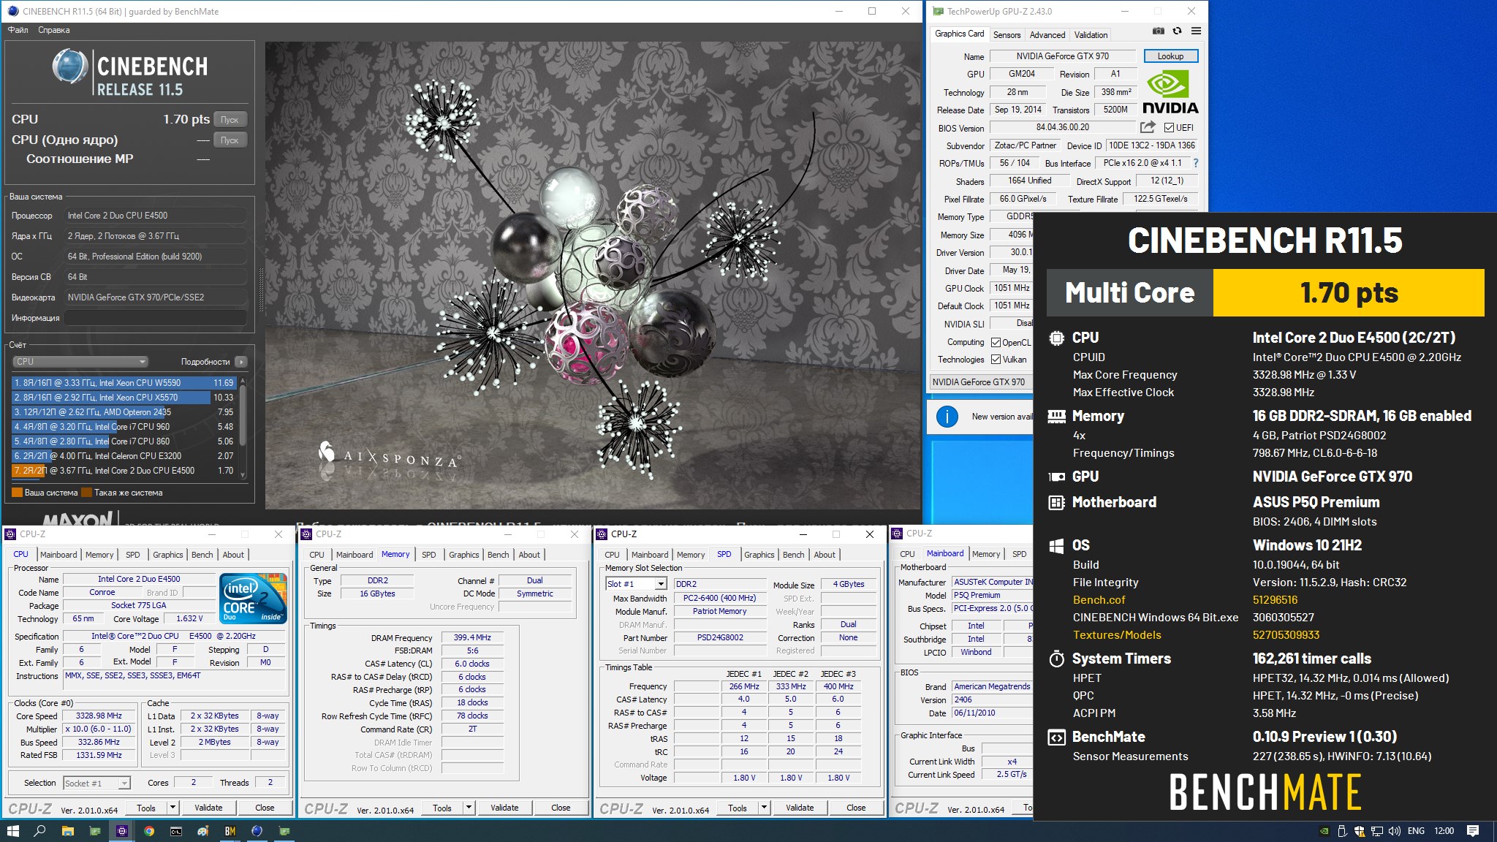Open File Explorer from taskbar
Viewport: 1497px width, 842px height.
[x=67, y=831]
